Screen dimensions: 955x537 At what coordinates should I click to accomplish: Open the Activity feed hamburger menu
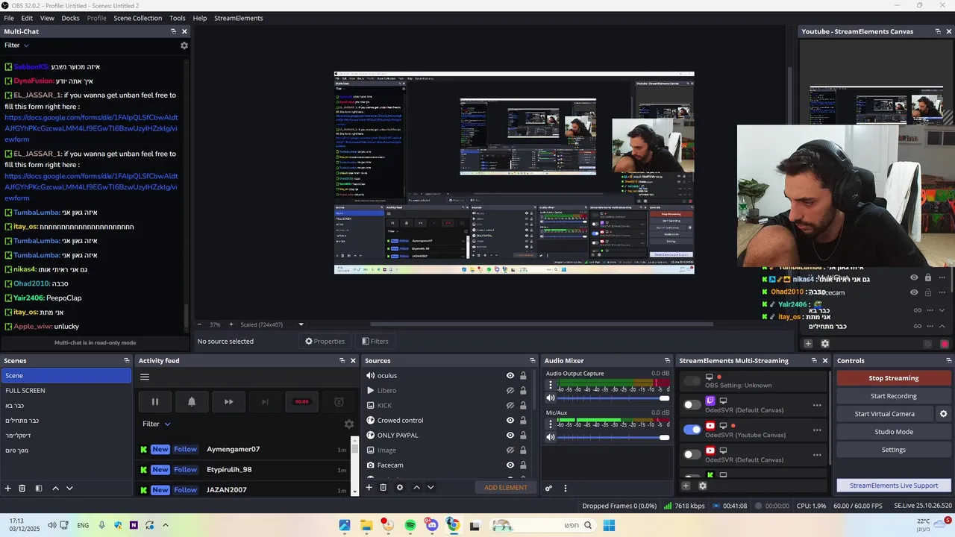145,377
